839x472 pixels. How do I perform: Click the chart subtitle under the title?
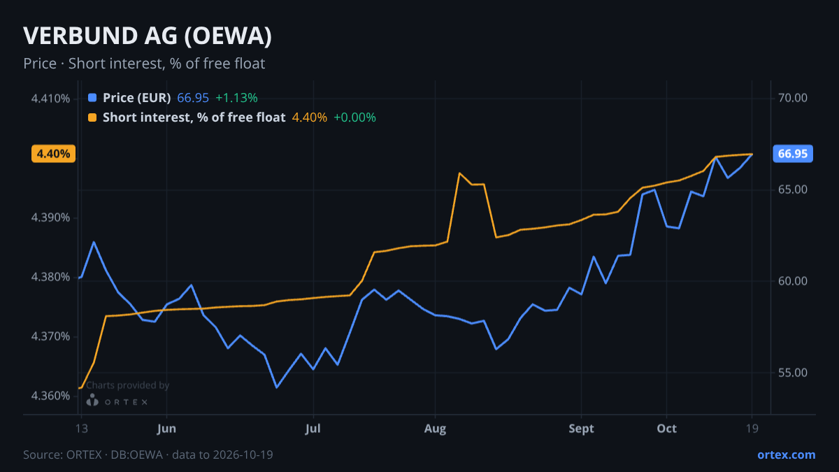click(x=144, y=64)
